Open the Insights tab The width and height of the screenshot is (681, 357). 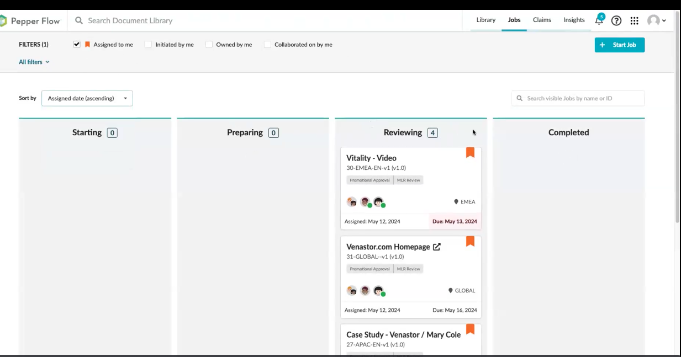(574, 20)
